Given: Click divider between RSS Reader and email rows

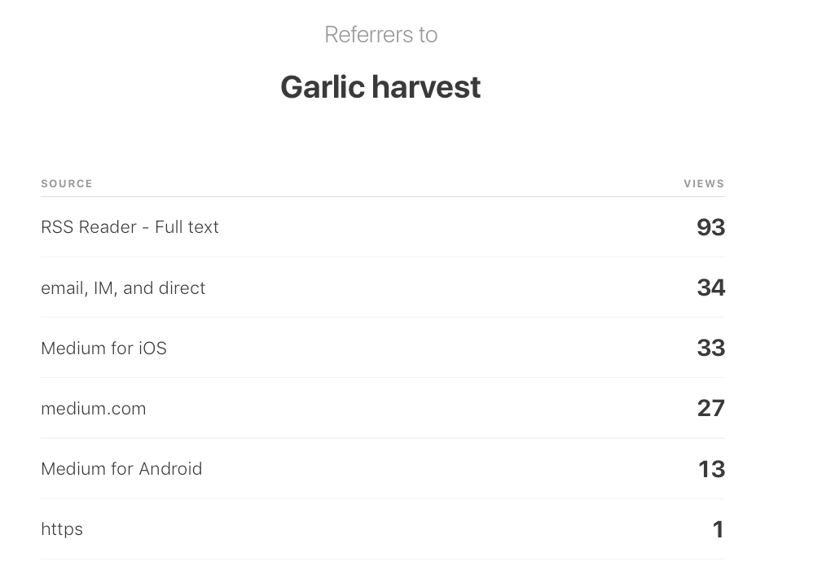Looking at the screenshot, I should [383, 257].
